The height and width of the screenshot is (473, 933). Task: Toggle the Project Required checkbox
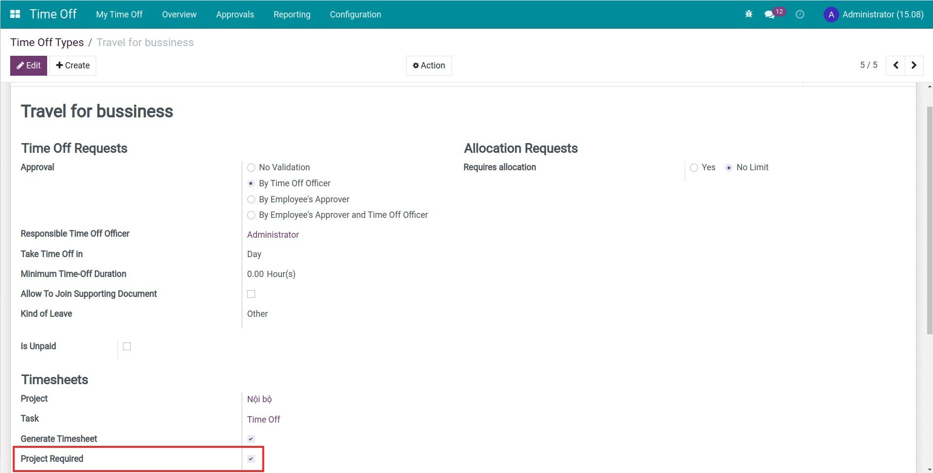(x=251, y=458)
